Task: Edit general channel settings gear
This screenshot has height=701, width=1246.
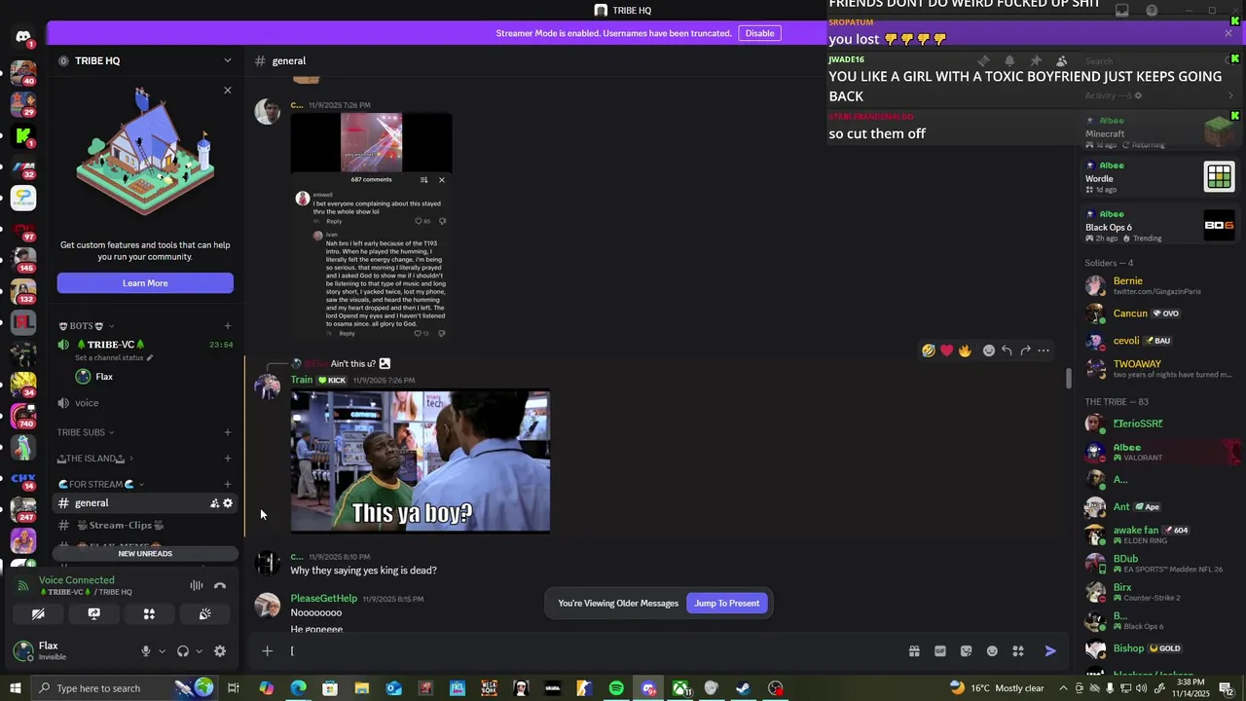Action: (228, 503)
